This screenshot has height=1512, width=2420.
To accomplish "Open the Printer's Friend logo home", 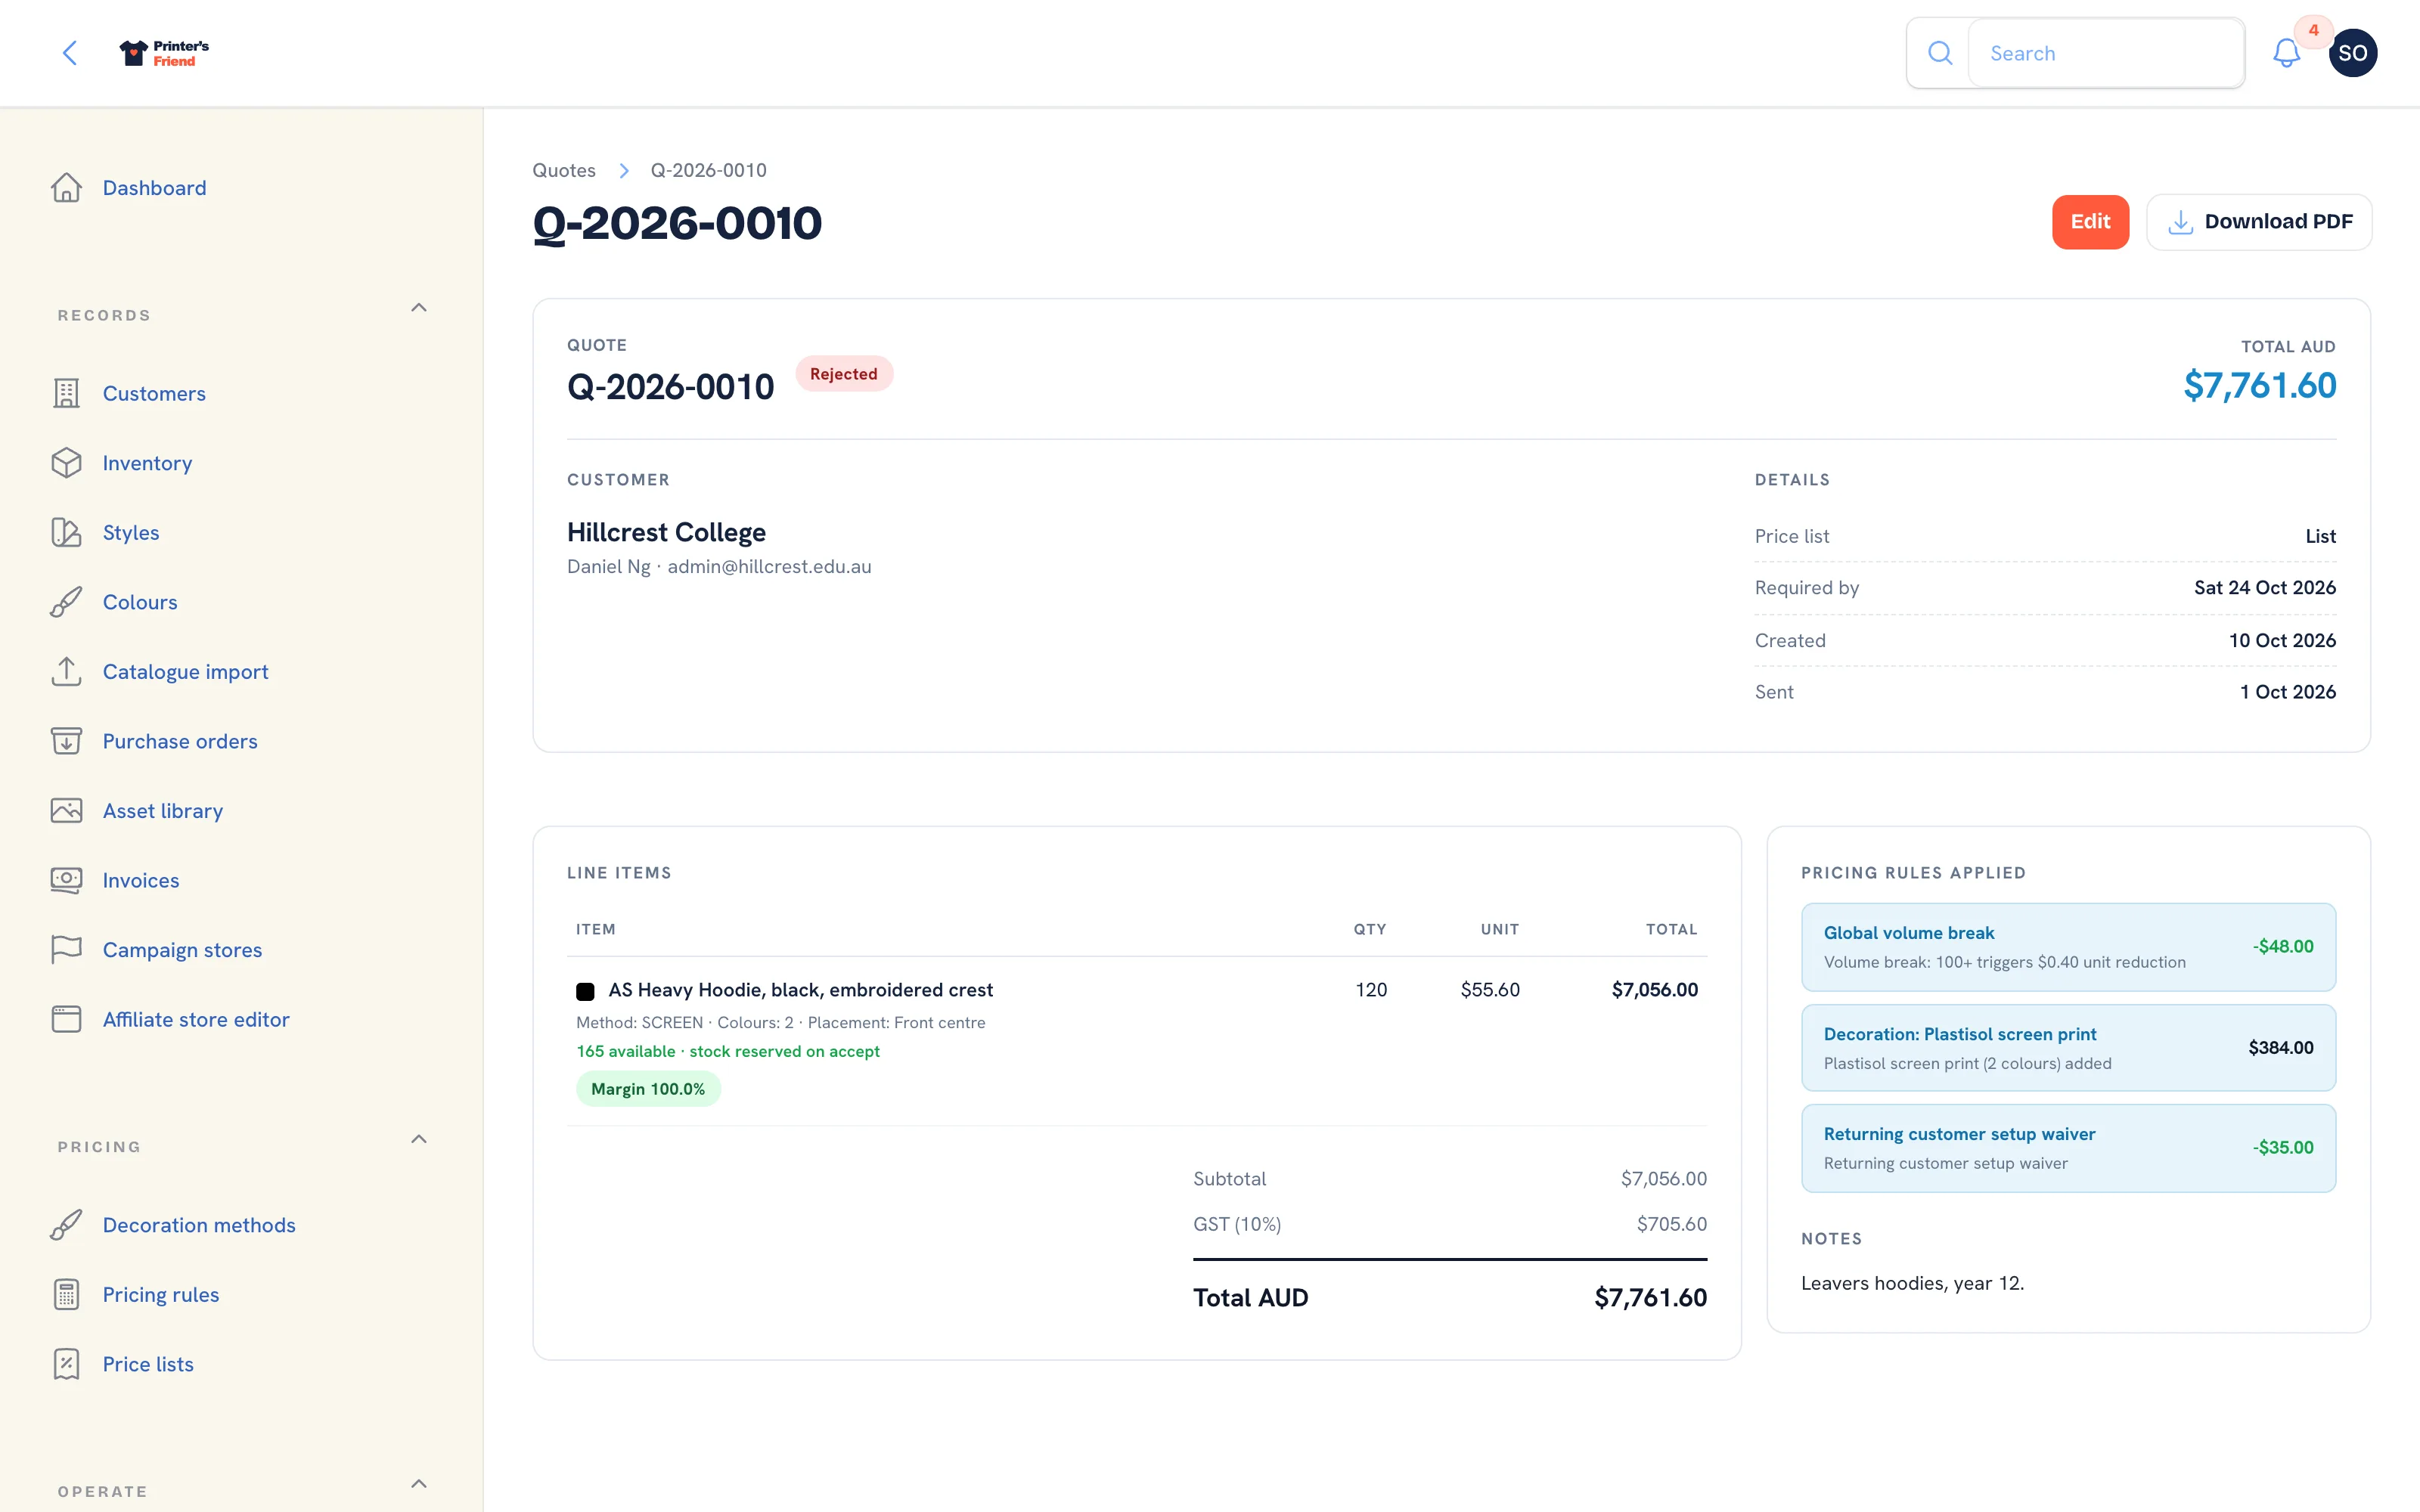I will pyautogui.click(x=164, y=53).
